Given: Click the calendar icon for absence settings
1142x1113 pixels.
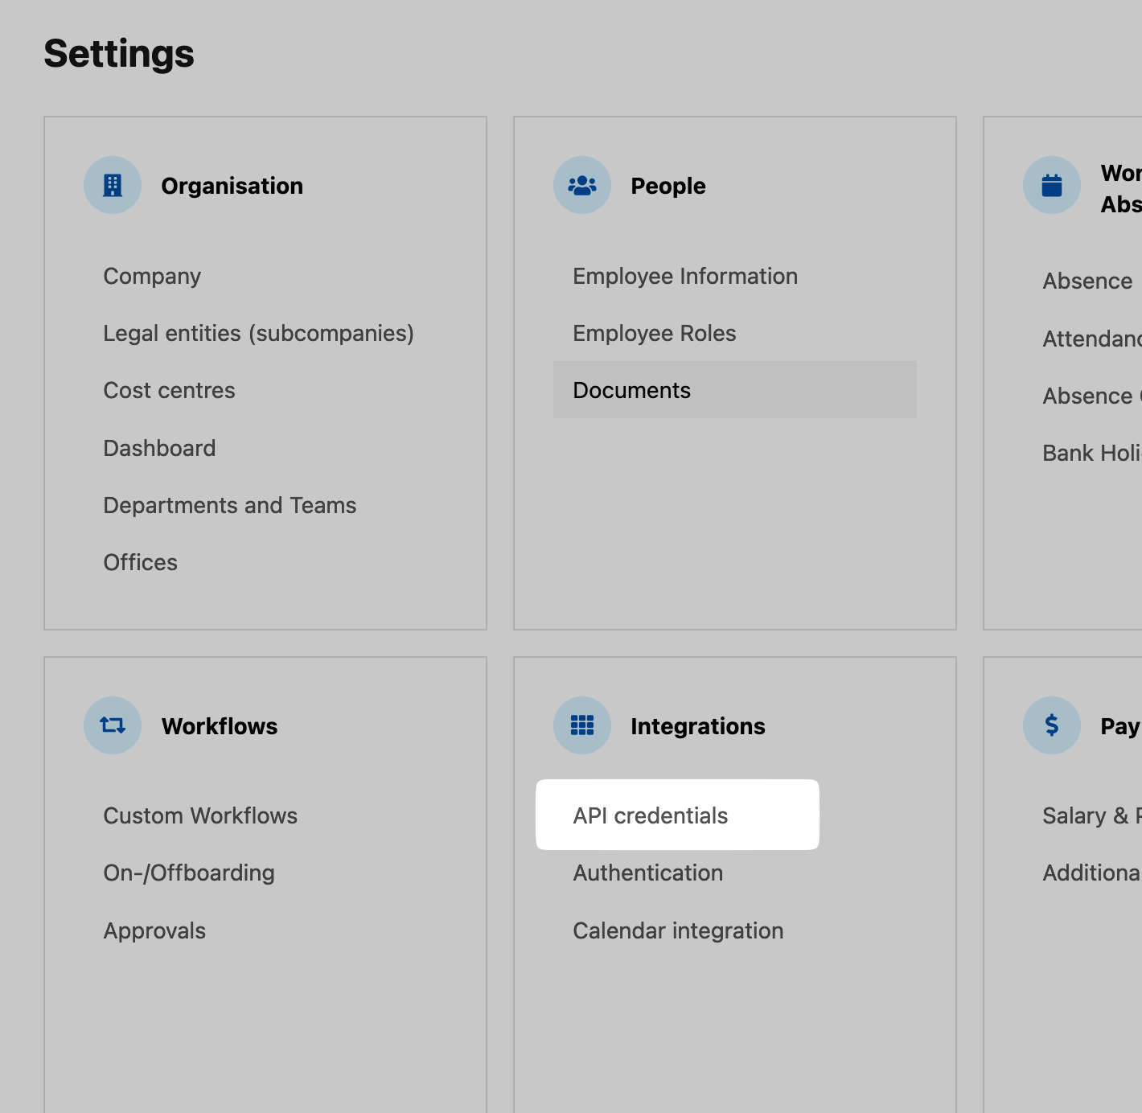Looking at the screenshot, I should 1051,185.
